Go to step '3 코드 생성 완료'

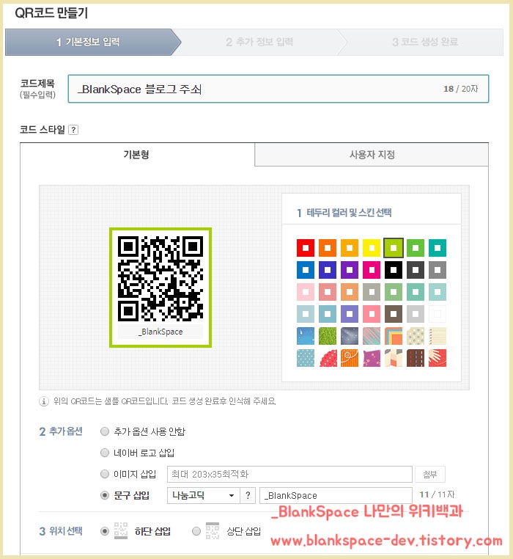click(424, 42)
